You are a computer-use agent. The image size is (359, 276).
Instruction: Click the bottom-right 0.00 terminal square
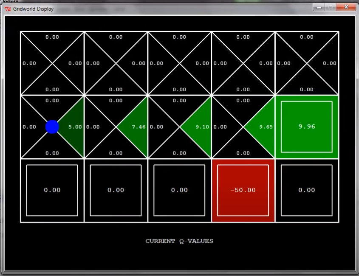(x=306, y=190)
